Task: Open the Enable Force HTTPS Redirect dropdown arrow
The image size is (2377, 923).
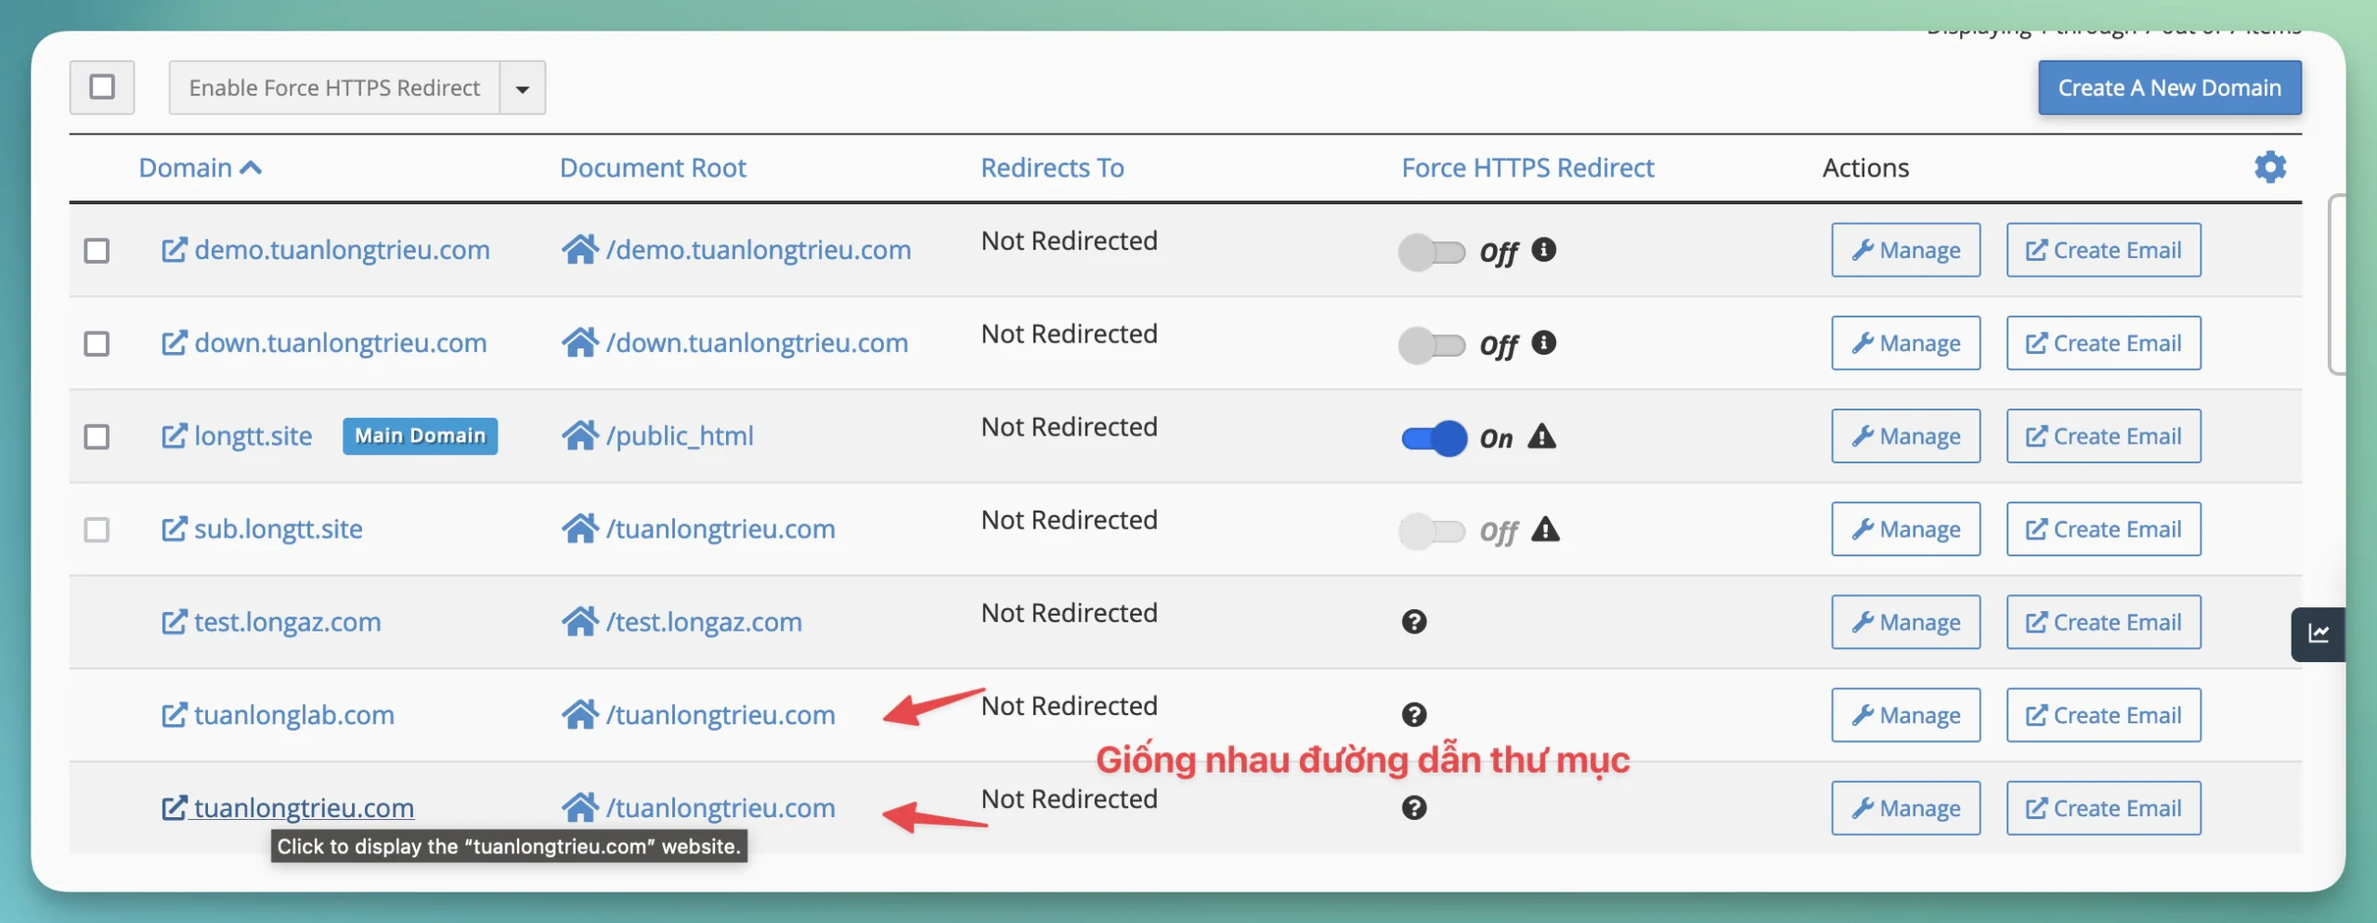Action: pyautogui.click(x=522, y=88)
